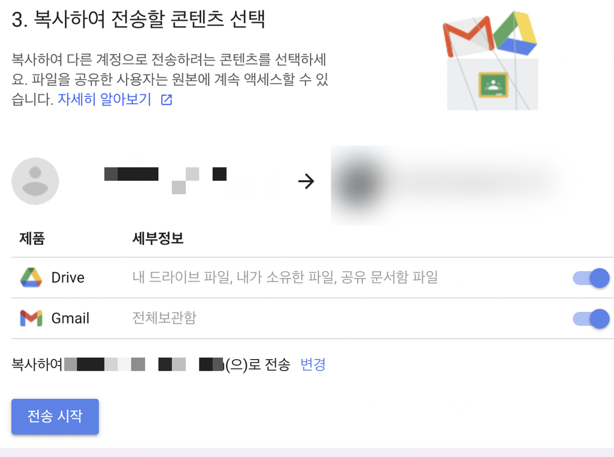614x457 pixels.
Task: Click the grey source account avatar
Action: [x=35, y=181]
